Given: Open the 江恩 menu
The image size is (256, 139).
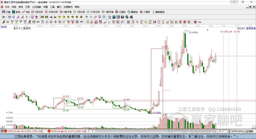Looking at the screenshot, I should 27,7.
